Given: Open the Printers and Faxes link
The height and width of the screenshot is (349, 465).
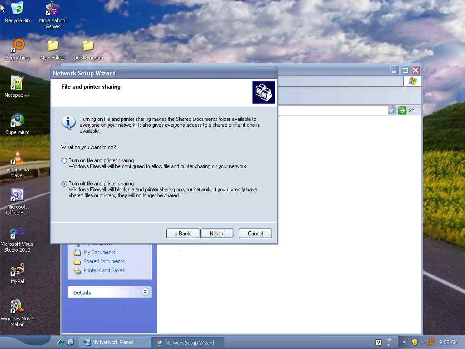Looking at the screenshot, I should (x=104, y=271).
